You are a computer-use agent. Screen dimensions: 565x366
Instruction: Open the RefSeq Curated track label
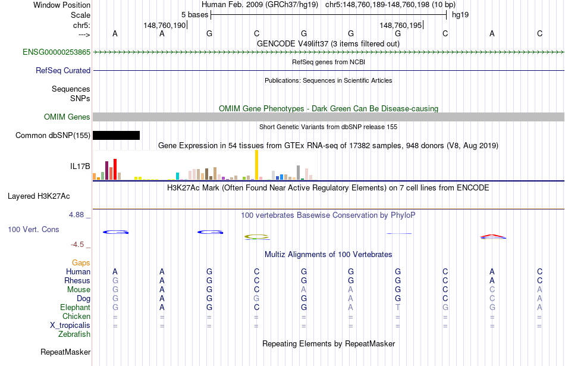[62, 70]
